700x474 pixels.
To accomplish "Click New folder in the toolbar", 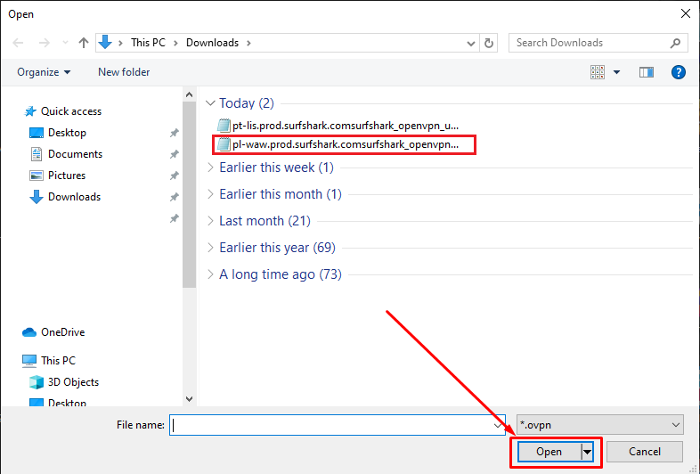I will tap(124, 72).
